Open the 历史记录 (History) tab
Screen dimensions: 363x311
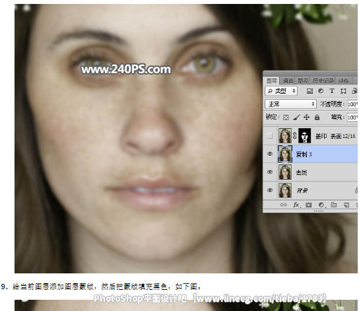323,81
